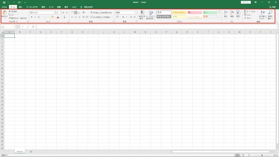This screenshot has width=279, height=157.
Task: Open Conditional Formatting in the ribbon
Action: [142, 15]
